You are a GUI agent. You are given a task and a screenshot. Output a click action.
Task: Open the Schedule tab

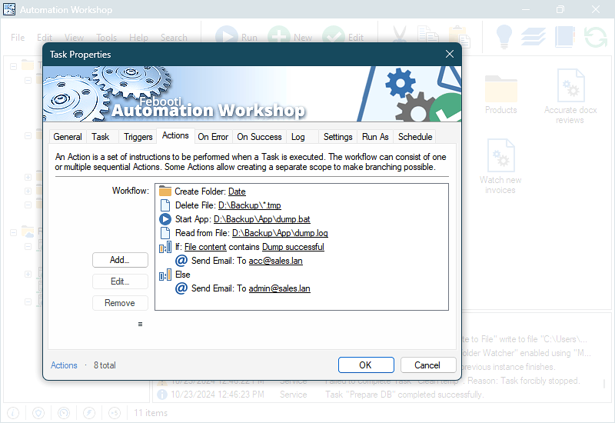pos(415,137)
